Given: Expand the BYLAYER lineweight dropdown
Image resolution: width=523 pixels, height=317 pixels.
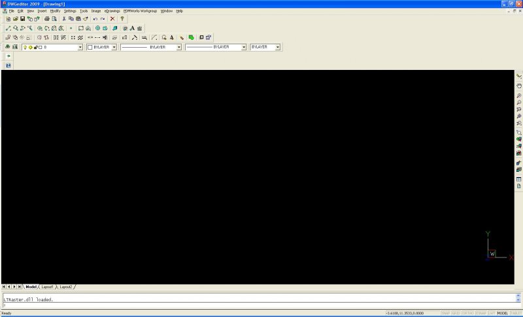Looking at the screenshot, I should click(243, 47).
